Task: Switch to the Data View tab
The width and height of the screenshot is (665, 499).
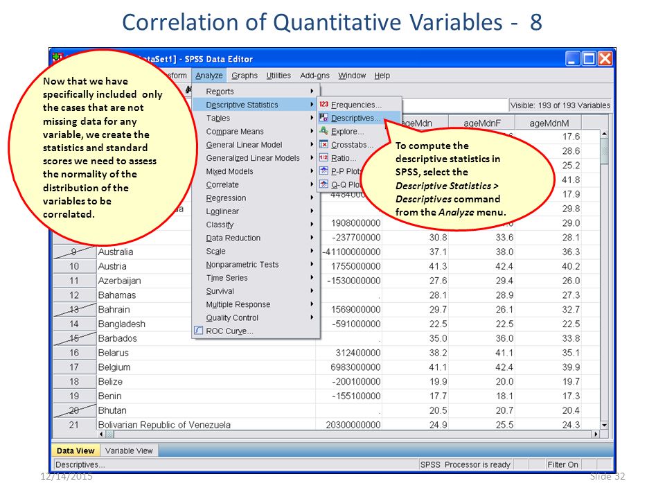Action: [x=76, y=450]
